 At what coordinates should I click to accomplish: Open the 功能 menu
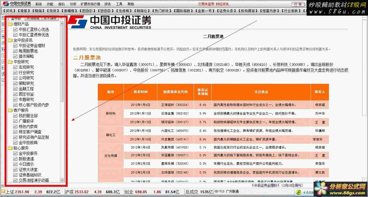point(50,4)
